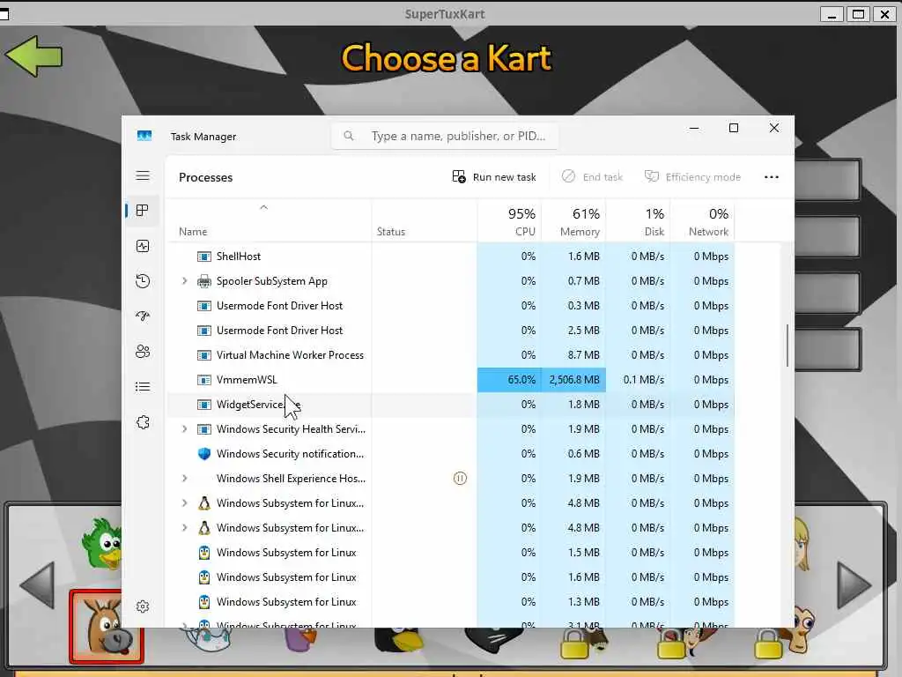Click the Virtual Machine Worker Process icon
The image size is (902, 677).
pyautogui.click(x=204, y=355)
